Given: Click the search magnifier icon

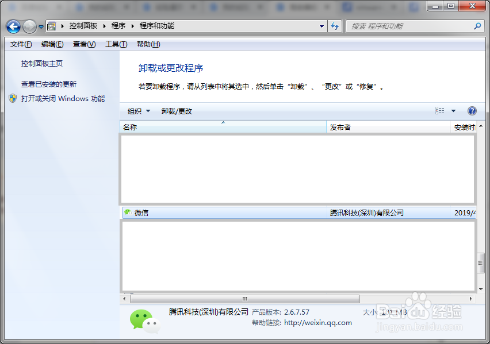Looking at the screenshot, I should pyautogui.click(x=477, y=26).
